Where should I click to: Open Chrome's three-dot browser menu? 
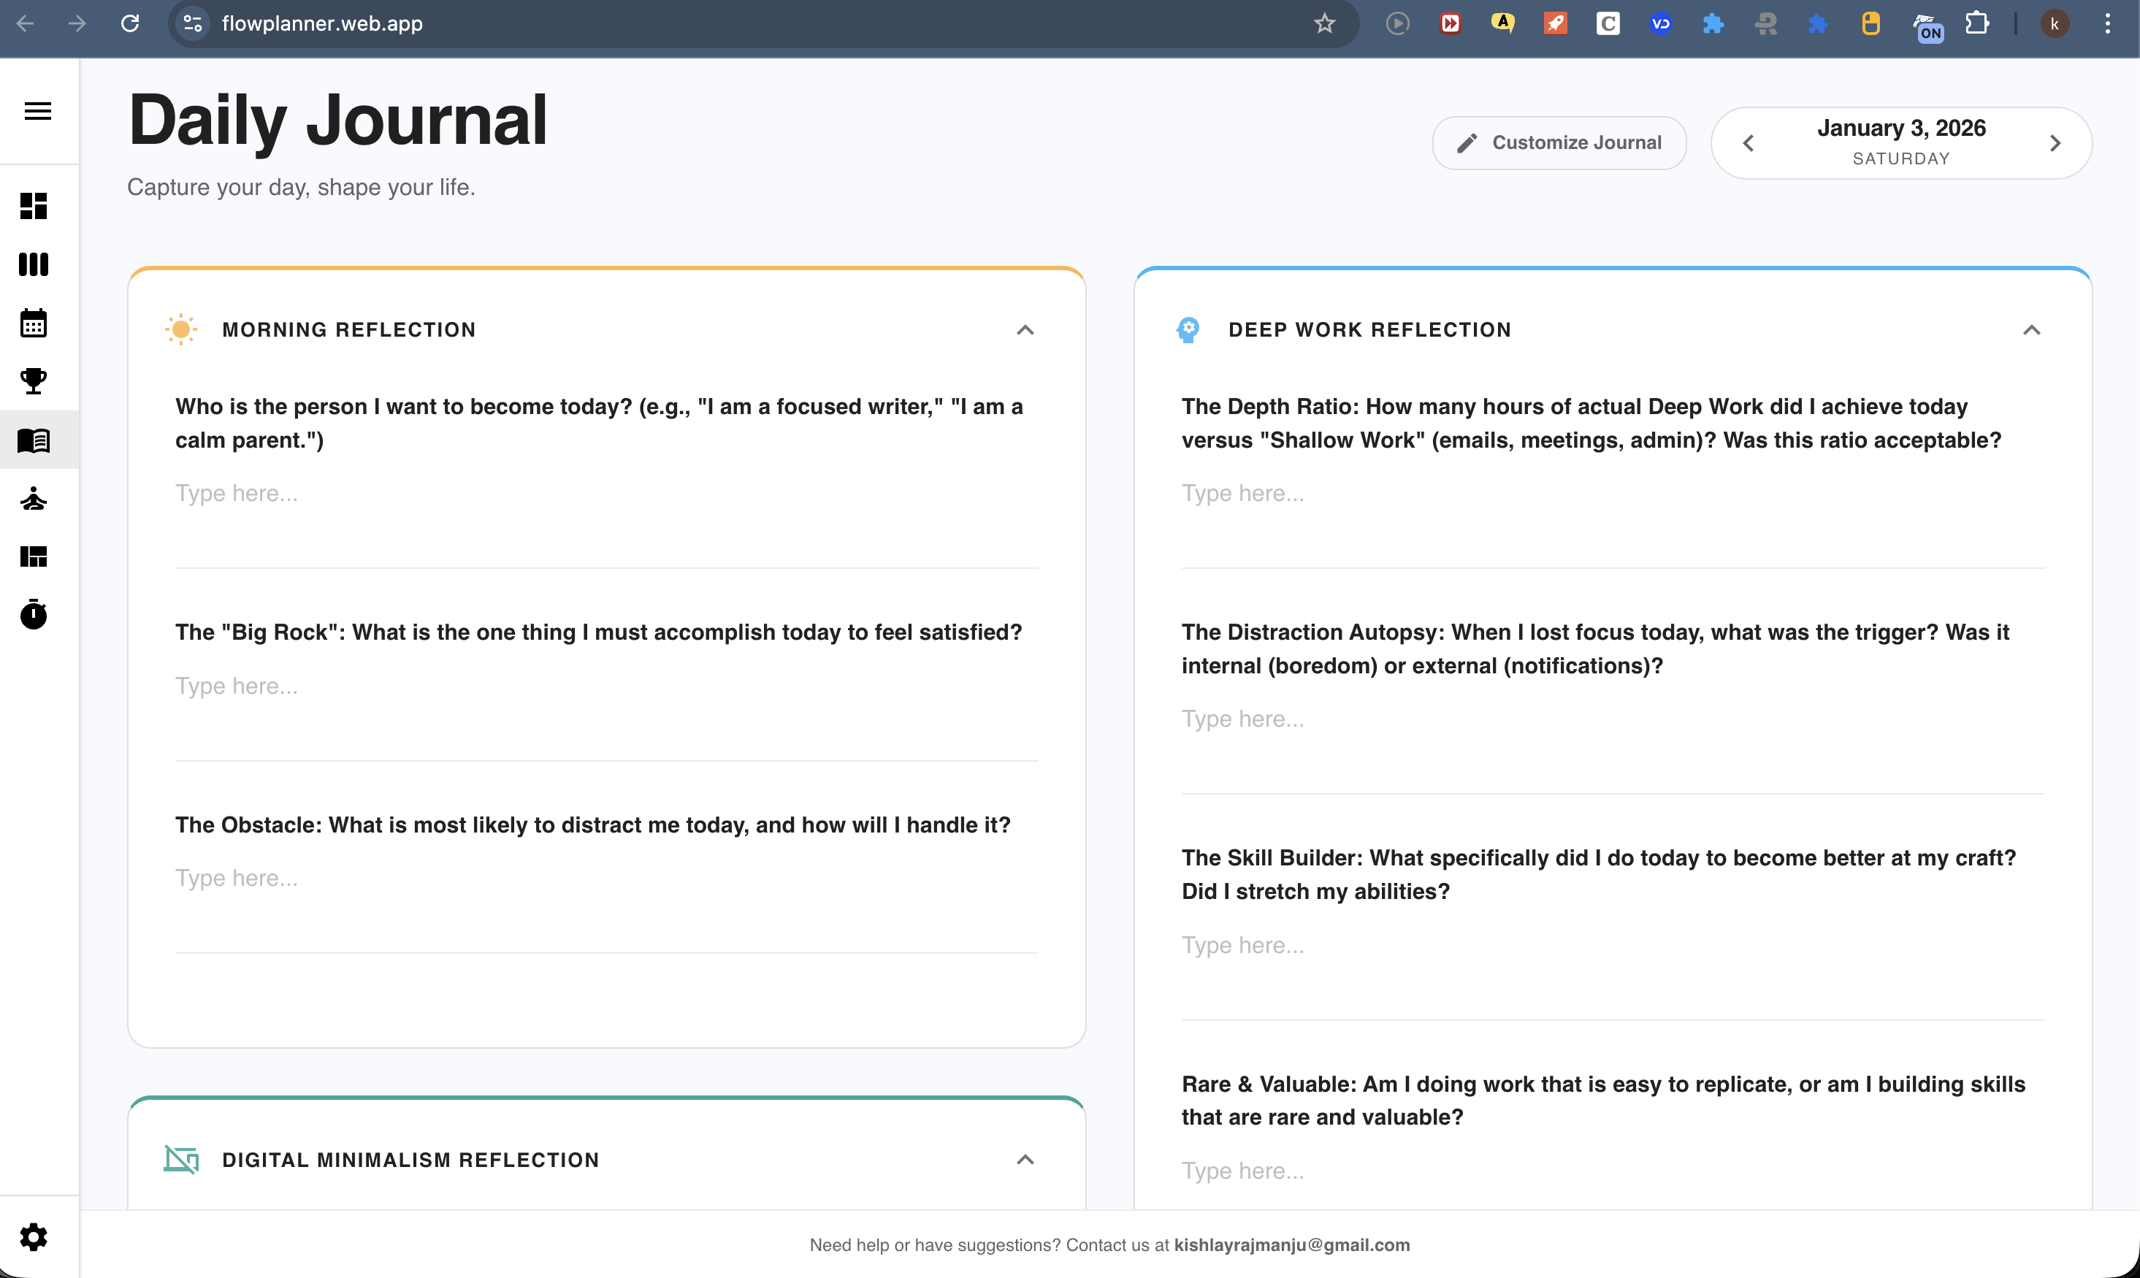click(x=2107, y=23)
